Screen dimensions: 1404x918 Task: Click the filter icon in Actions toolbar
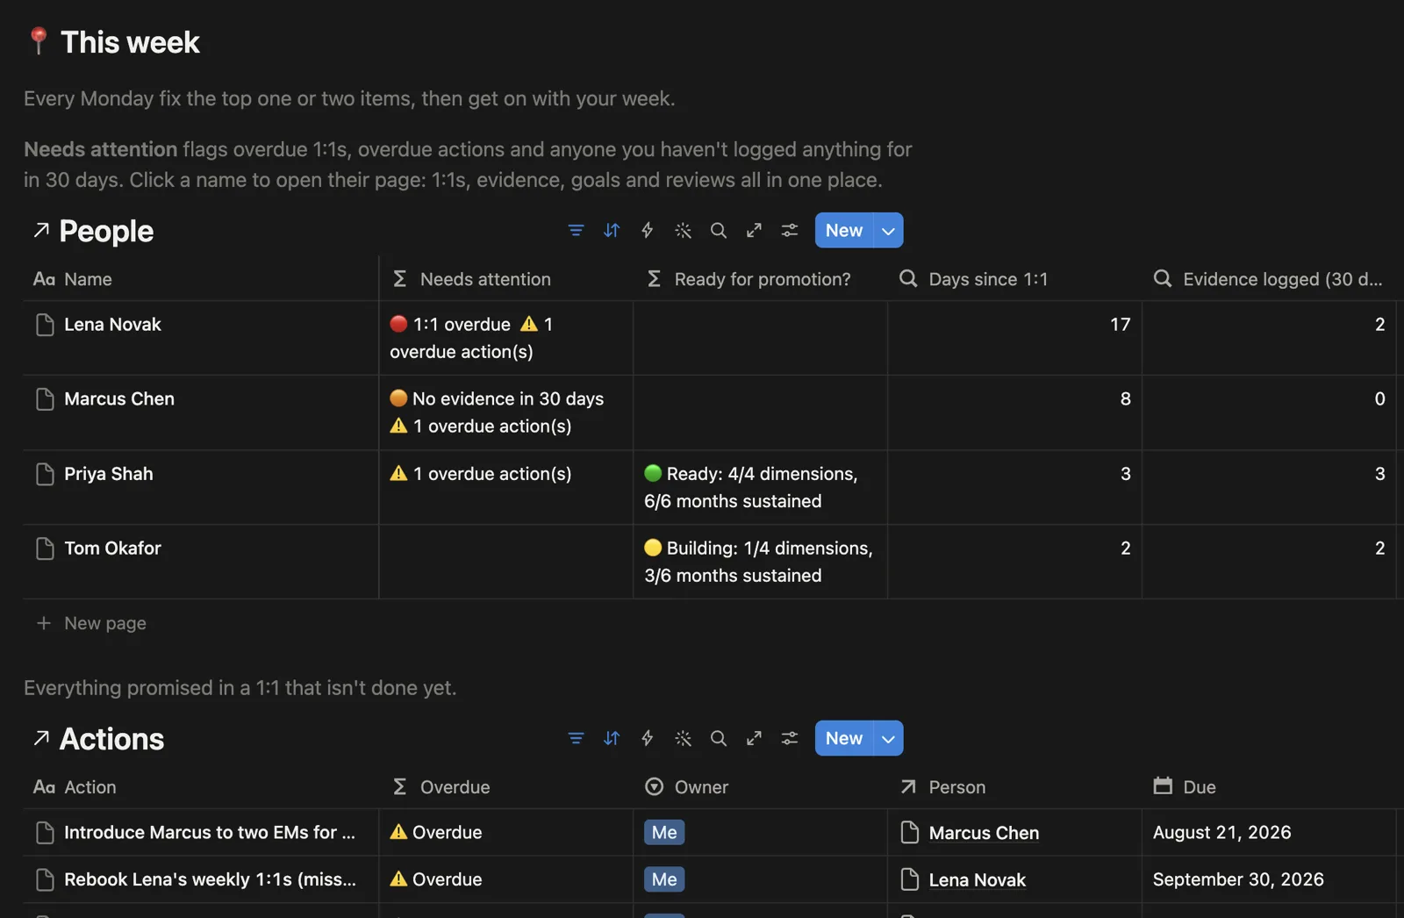pyautogui.click(x=576, y=738)
